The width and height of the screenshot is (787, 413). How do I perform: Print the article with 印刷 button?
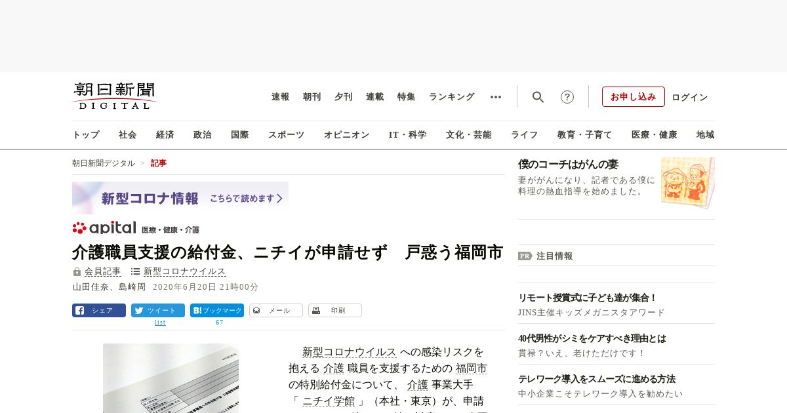(335, 311)
